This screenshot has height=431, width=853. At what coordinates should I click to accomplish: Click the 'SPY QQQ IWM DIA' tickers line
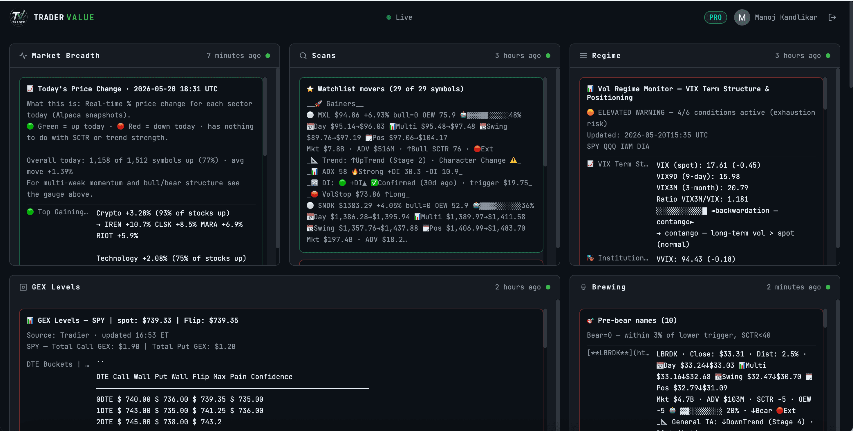618,146
